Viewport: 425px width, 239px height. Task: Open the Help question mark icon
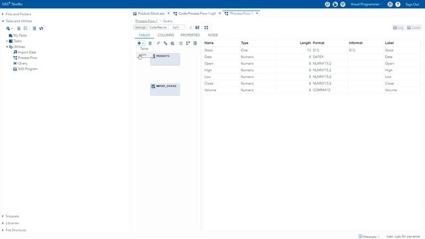pos(398,5)
